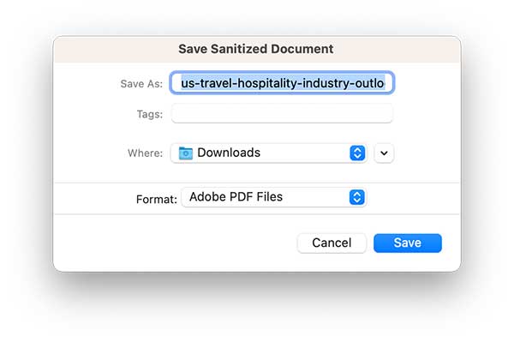Click into the empty Tags field
Image resolution: width=514 pixels, height=342 pixels.
click(x=282, y=114)
